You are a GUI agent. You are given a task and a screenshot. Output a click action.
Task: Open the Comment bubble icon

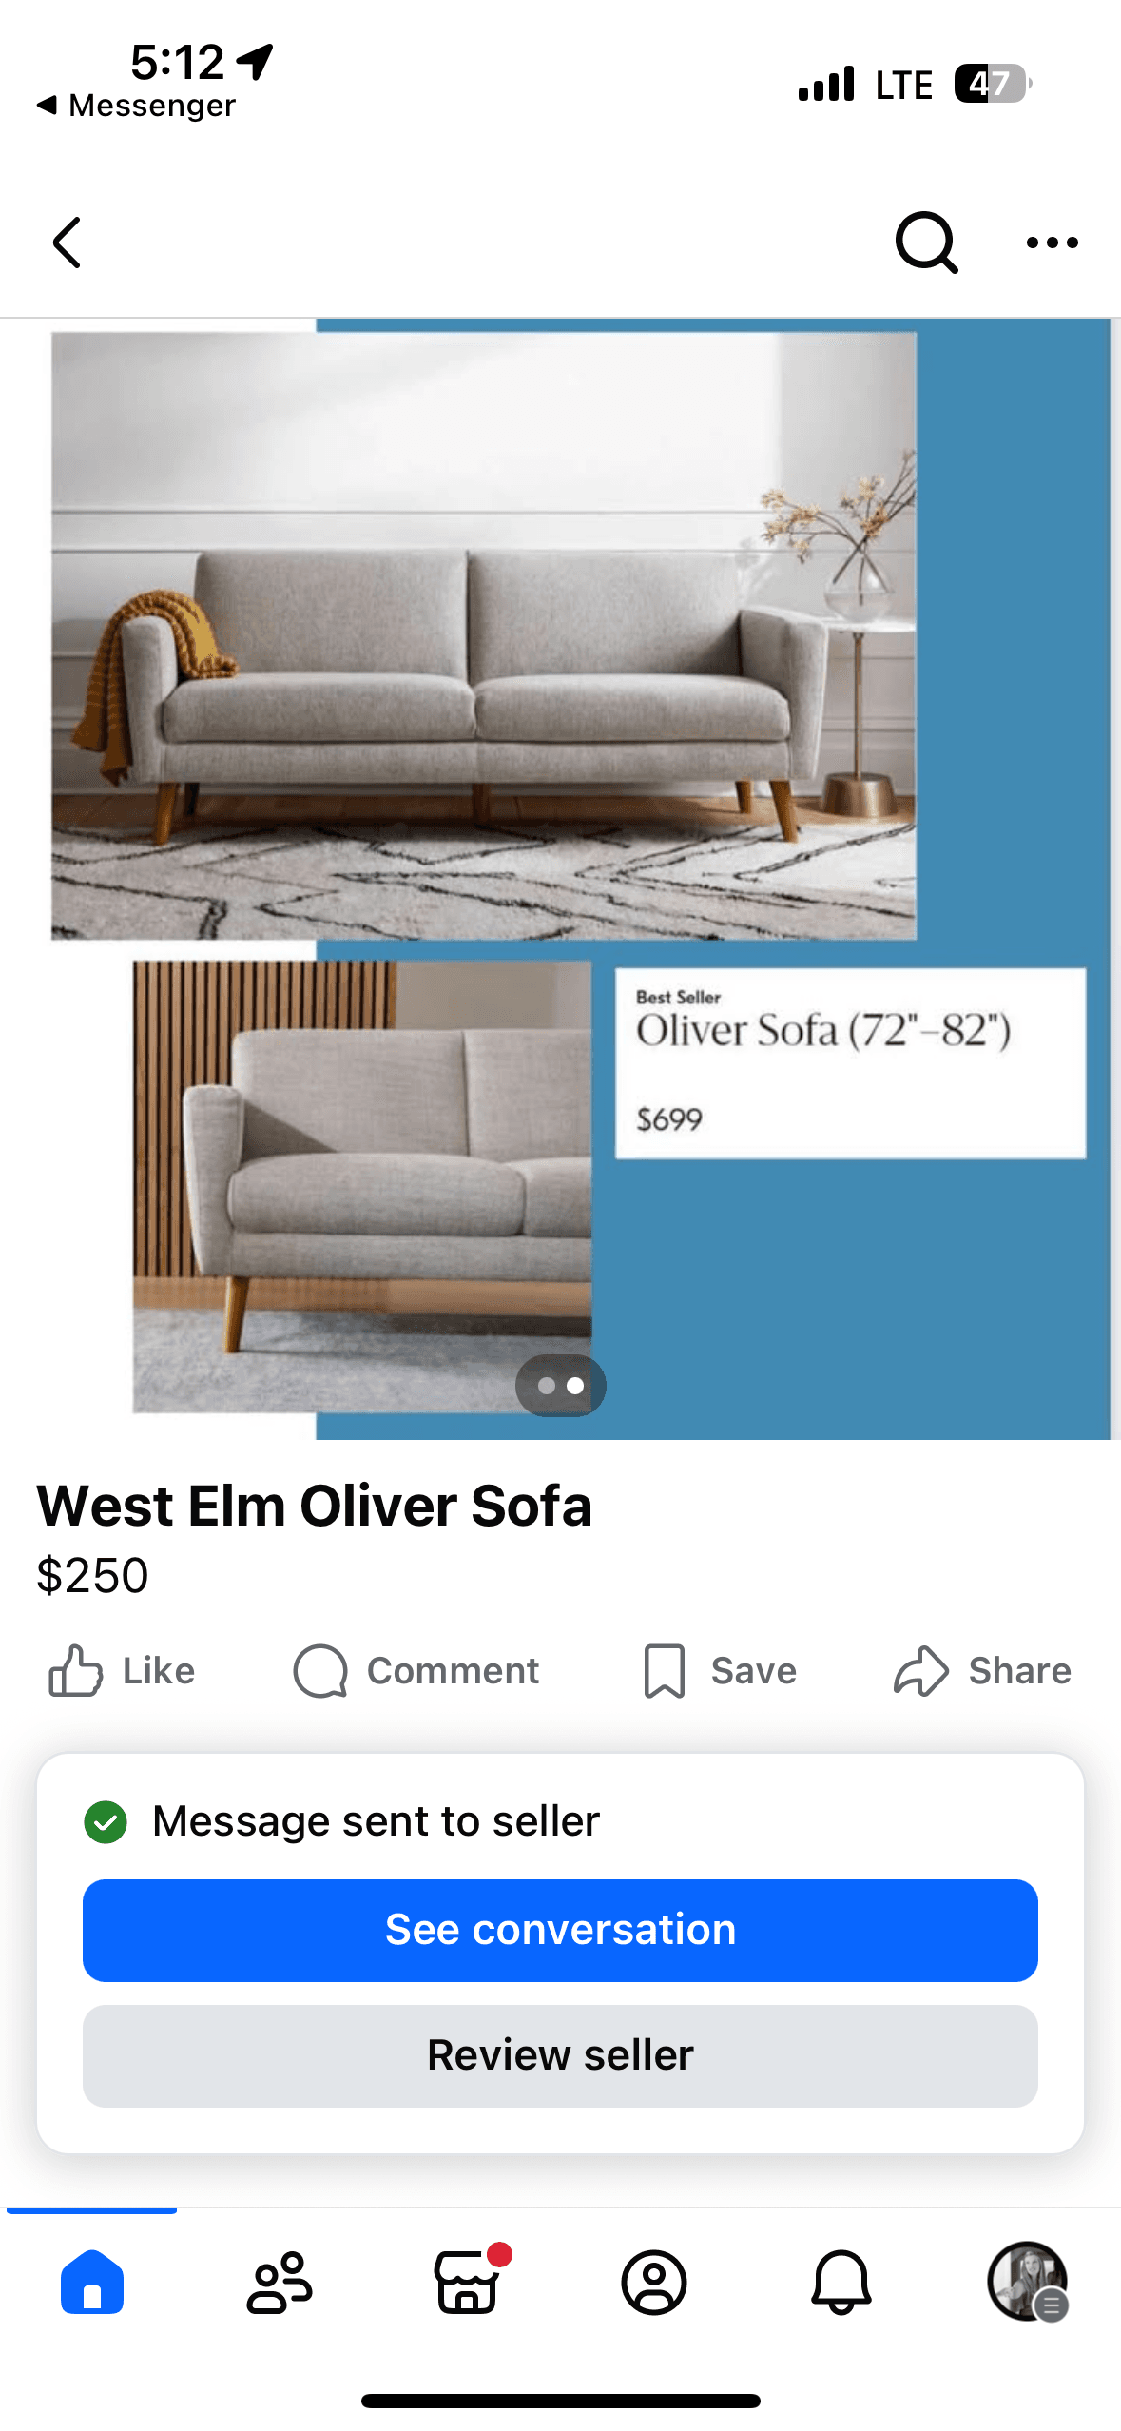pyautogui.click(x=320, y=1671)
